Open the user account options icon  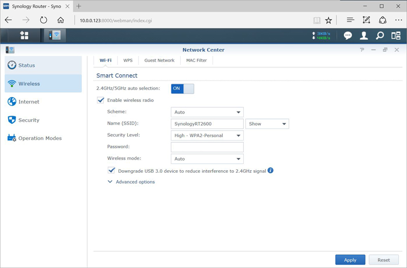(364, 36)
